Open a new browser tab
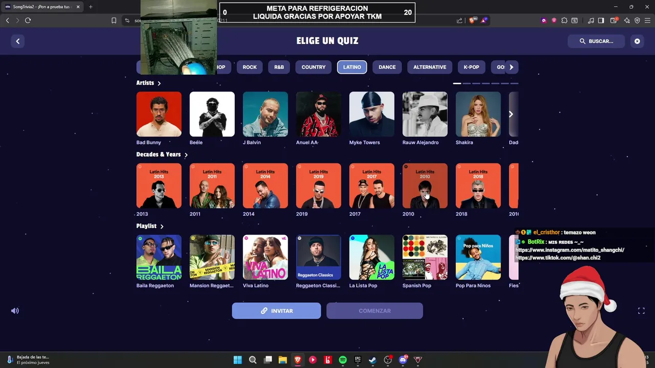The image size is (655, 368). point(91,7)
